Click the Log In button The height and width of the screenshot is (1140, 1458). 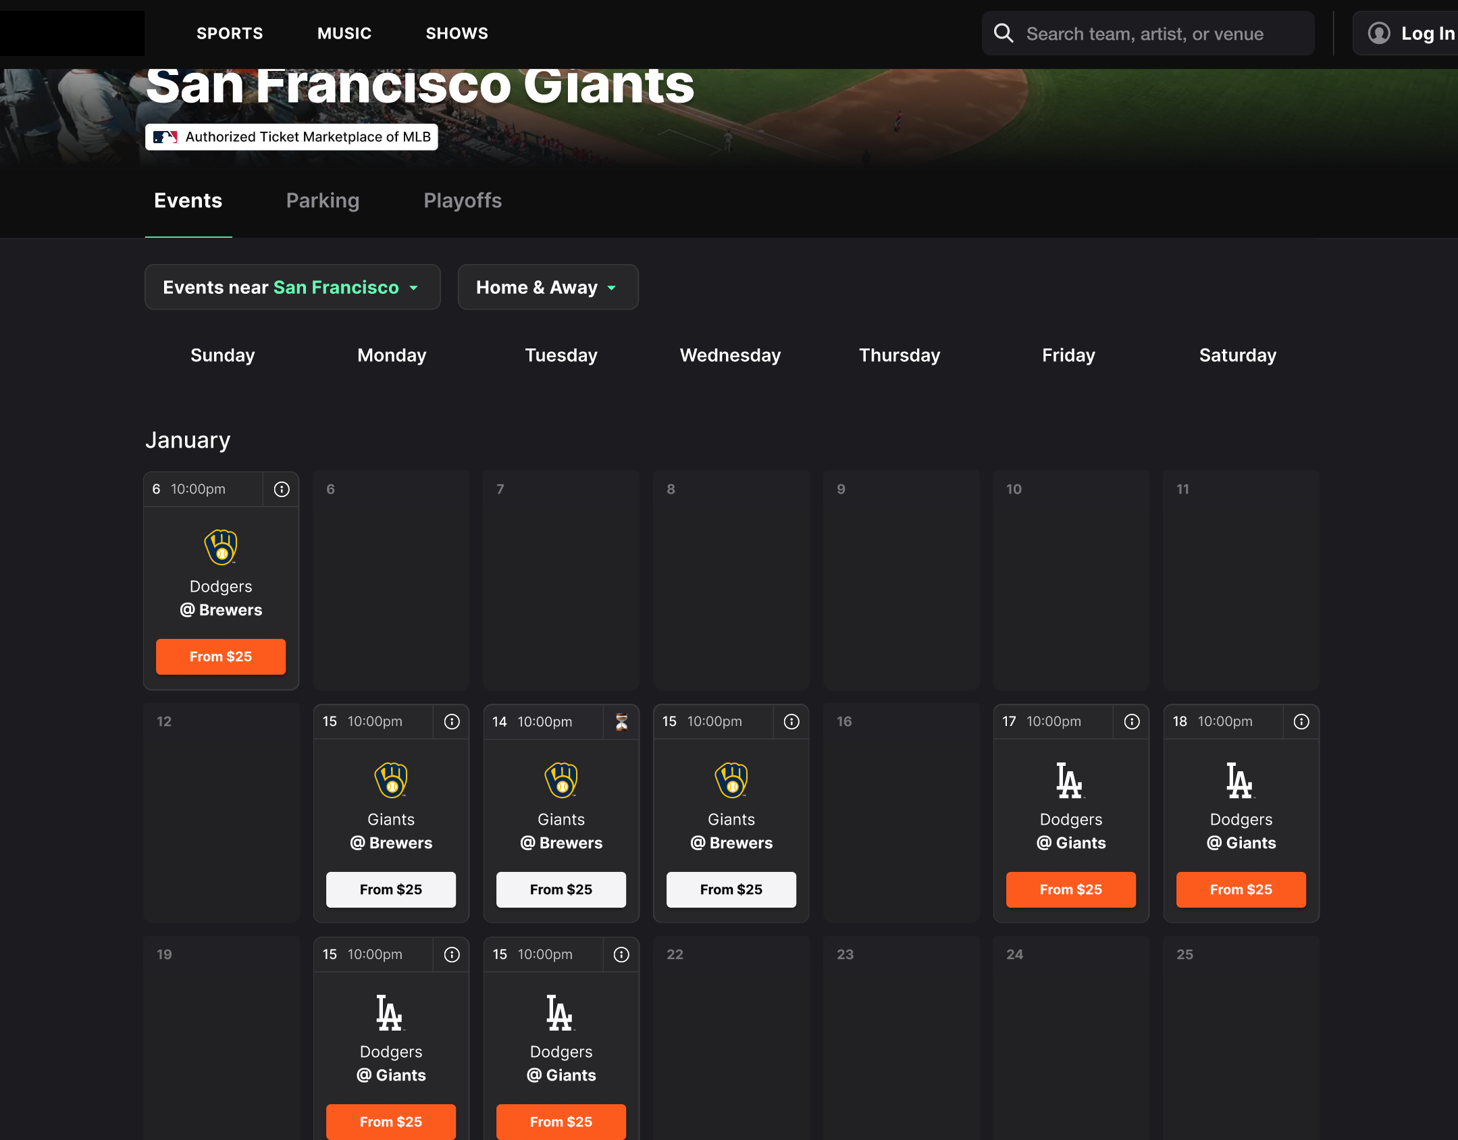1405,33
